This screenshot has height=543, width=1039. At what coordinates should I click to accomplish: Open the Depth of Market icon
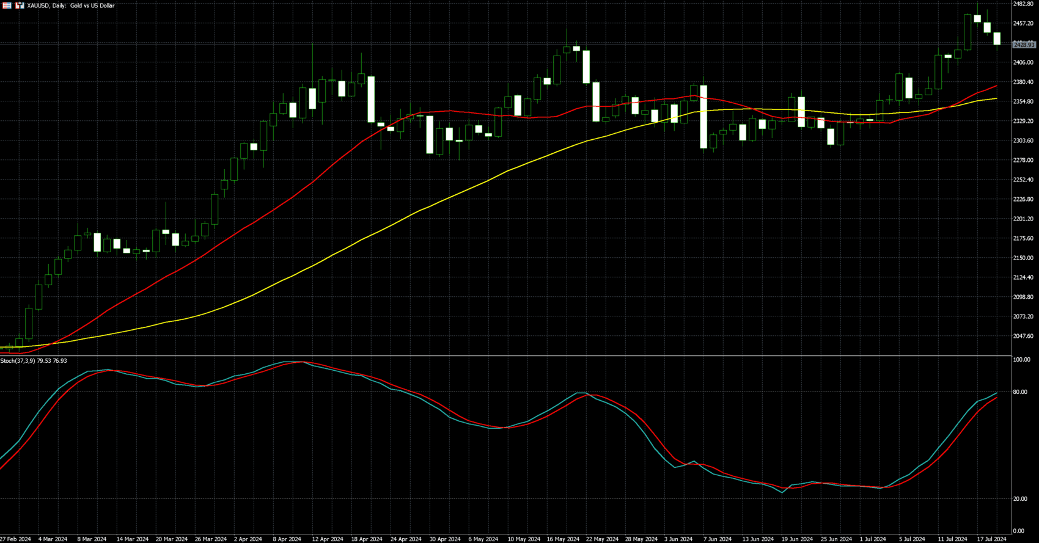tap(20, 5)
